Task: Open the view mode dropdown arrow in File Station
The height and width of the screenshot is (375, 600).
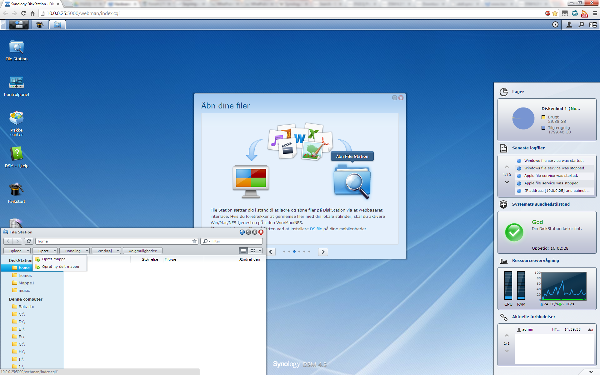Action: tap(260, 251)
